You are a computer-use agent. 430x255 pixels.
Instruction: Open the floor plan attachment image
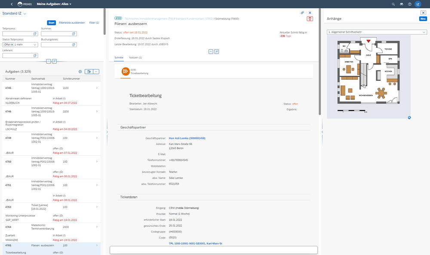(368, 77)
